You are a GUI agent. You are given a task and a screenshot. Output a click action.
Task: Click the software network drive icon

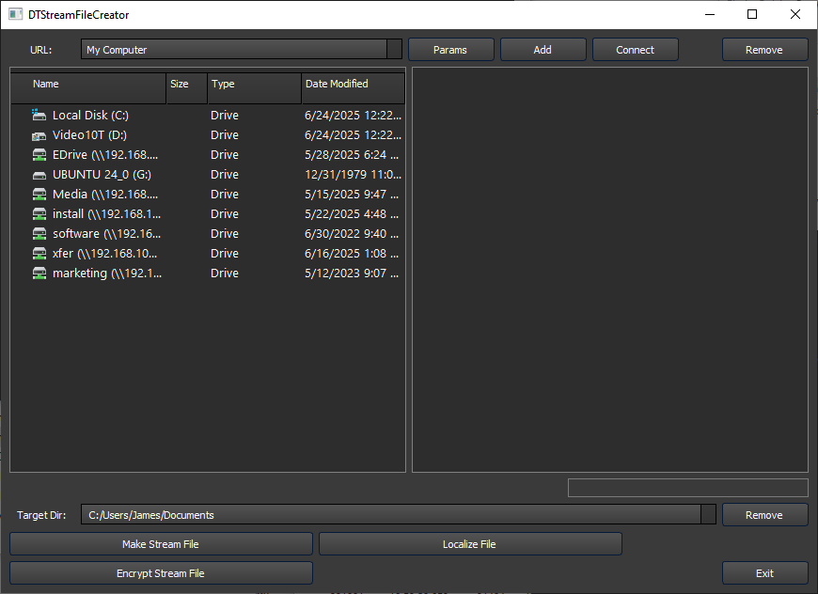tap(39, 234)
